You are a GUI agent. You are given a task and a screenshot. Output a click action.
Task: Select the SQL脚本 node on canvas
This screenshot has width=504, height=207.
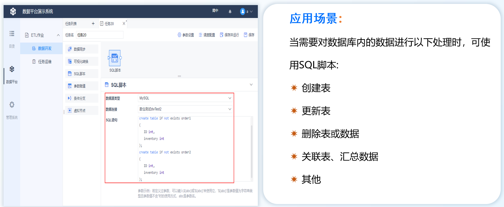pos(115,58)
